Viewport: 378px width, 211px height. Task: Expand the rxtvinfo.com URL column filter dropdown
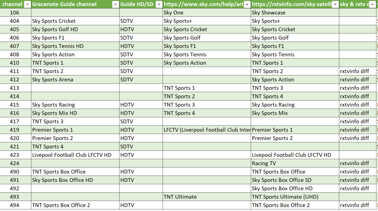pos(335,4)
